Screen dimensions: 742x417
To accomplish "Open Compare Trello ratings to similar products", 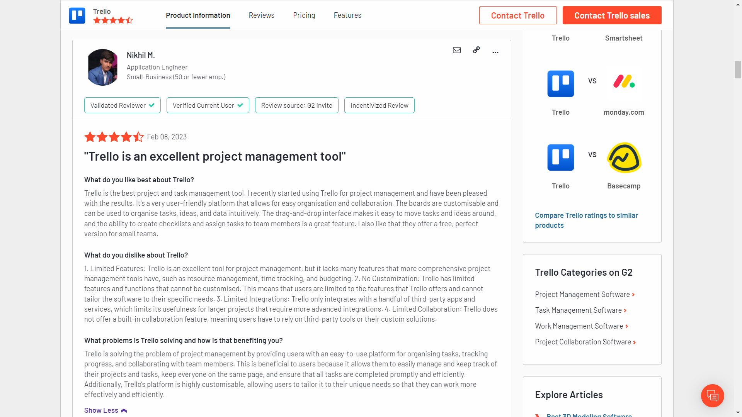I will (x=586, y=220).
